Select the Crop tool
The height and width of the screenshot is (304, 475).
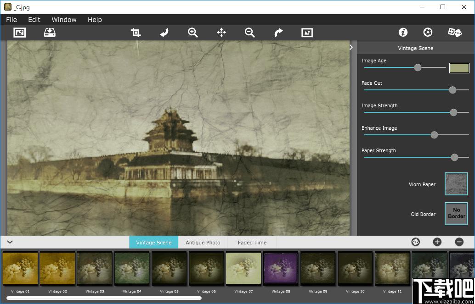136,33
